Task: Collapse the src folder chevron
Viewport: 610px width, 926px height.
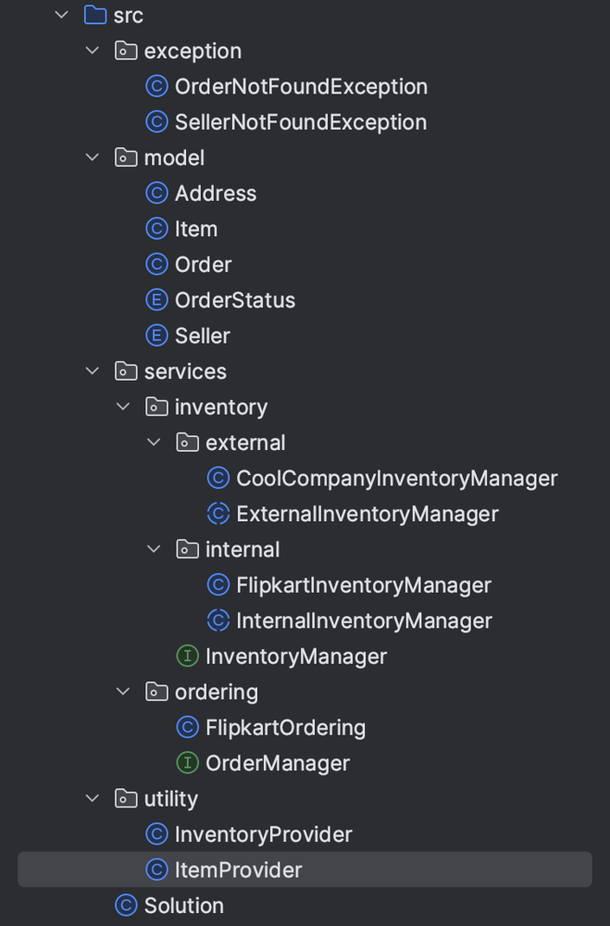Action: (62, 16)
